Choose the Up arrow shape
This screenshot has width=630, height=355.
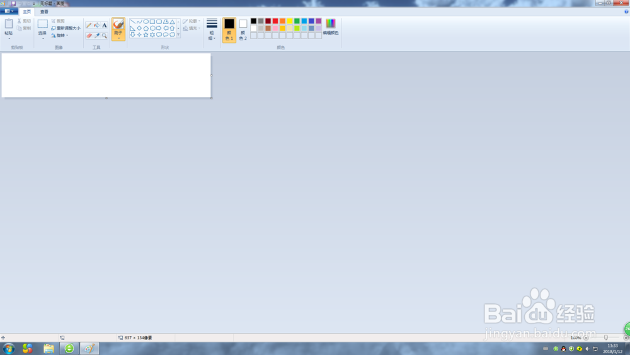point(172,28)
